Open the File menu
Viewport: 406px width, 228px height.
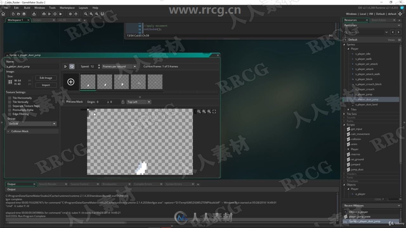coord(6,8)
